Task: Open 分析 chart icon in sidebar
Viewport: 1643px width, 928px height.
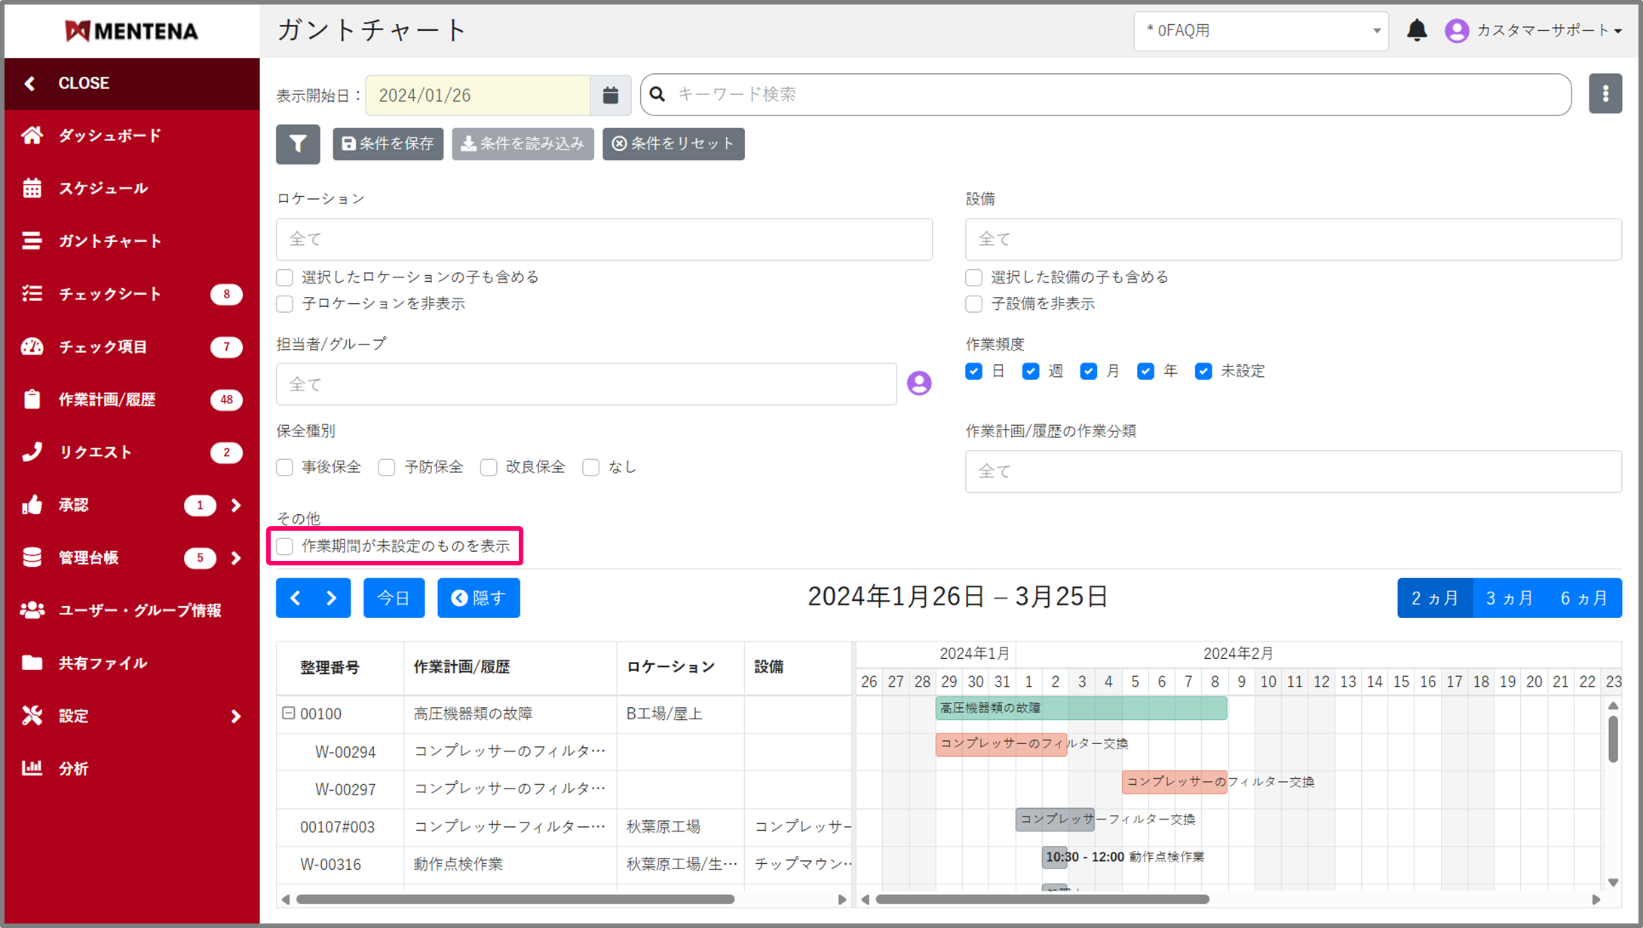Action: click(x=32, y=768)
